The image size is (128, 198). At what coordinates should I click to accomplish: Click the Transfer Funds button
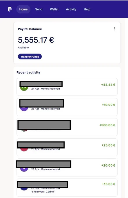(30, 56)
